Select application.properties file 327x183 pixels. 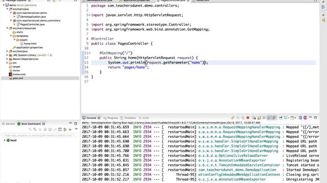[x=30, y=47]
